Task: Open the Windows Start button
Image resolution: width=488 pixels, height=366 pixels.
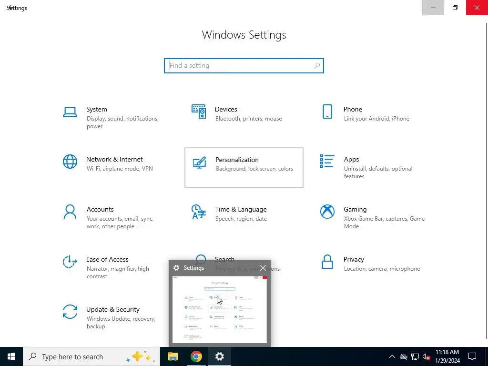Action: point(11,356)
